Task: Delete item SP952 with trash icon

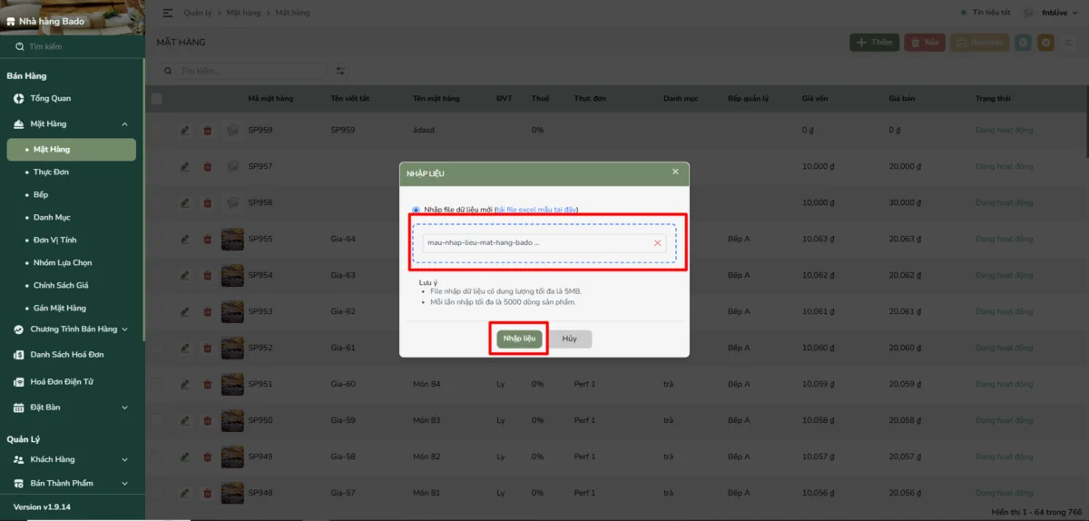Action: pyautogui.click(x=207, y=349)
